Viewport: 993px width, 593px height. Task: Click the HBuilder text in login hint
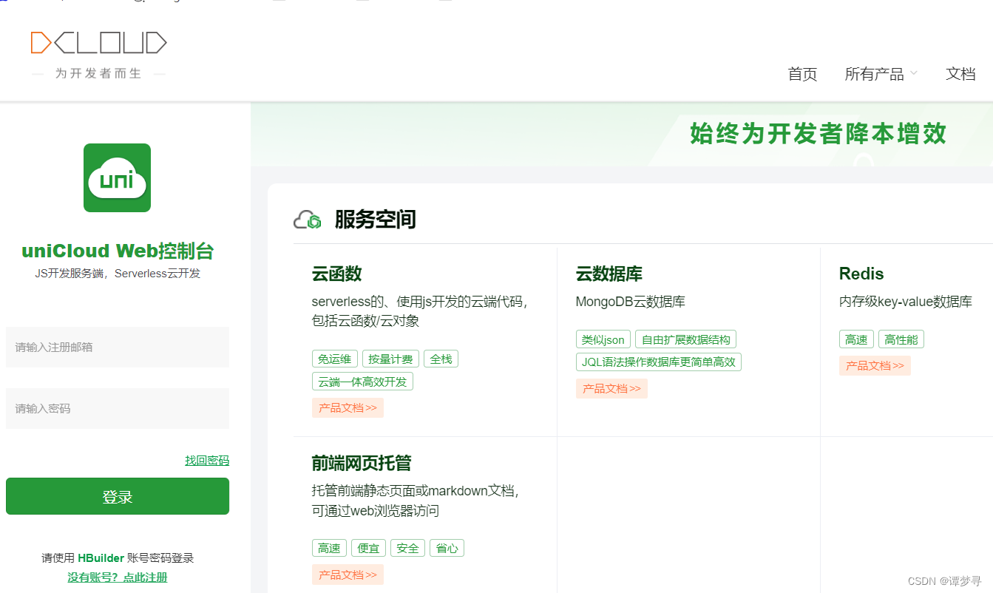[101, 558]
